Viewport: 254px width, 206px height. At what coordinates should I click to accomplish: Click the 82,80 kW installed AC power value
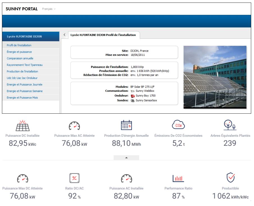(126, 196)
